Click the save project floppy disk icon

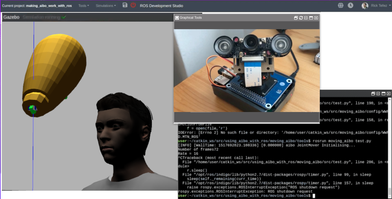click(x=125, y=5)
